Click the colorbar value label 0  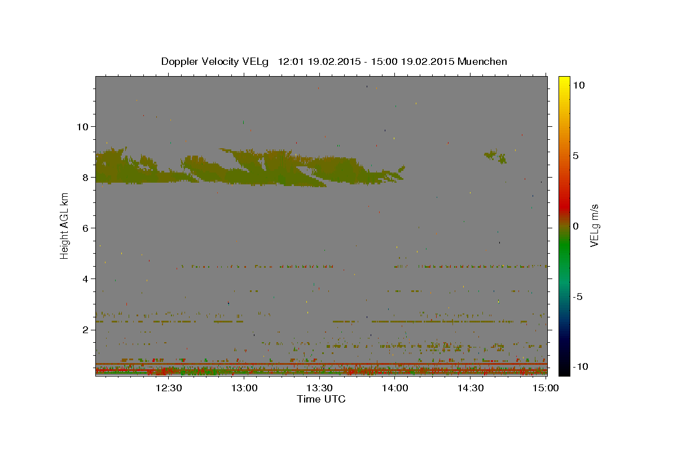575,226
